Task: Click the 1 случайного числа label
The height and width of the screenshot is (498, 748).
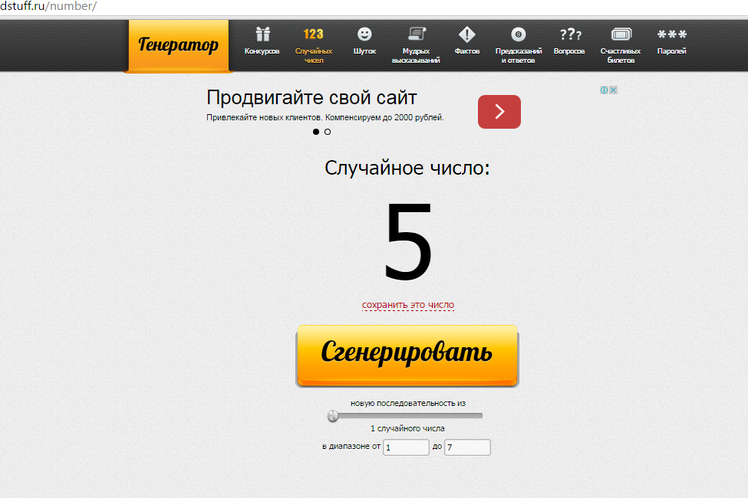Action: tap(407, 428)
